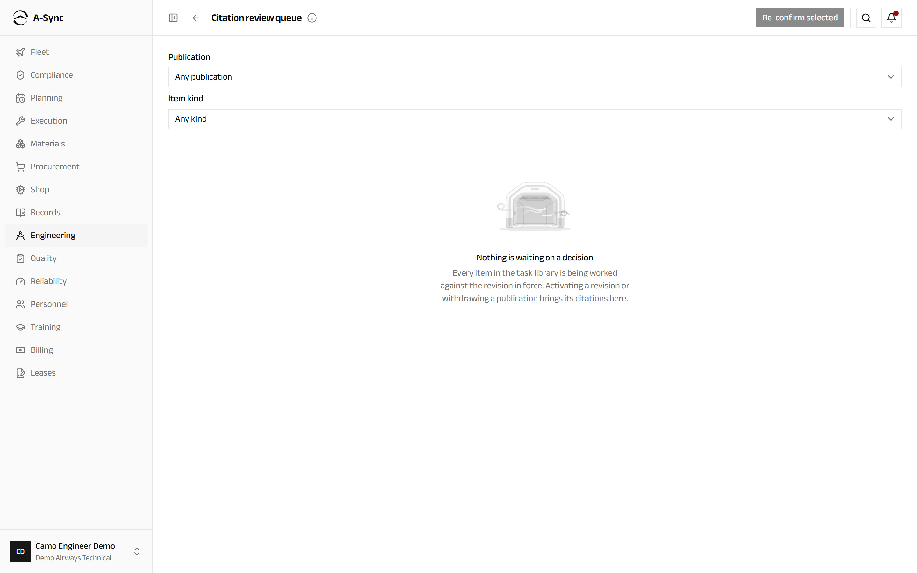Open the Any publication dropdown
917x573 pixels.
535,77
